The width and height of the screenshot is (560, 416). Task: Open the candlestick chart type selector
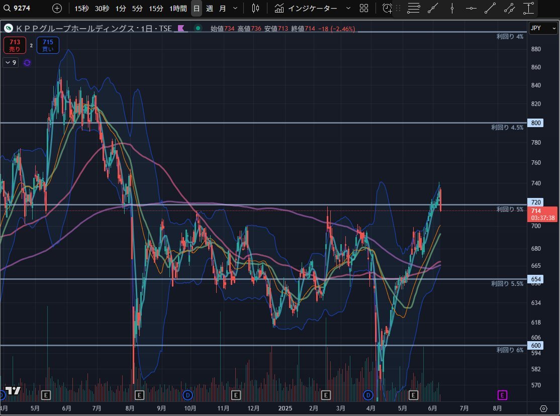tap(255, 8)
